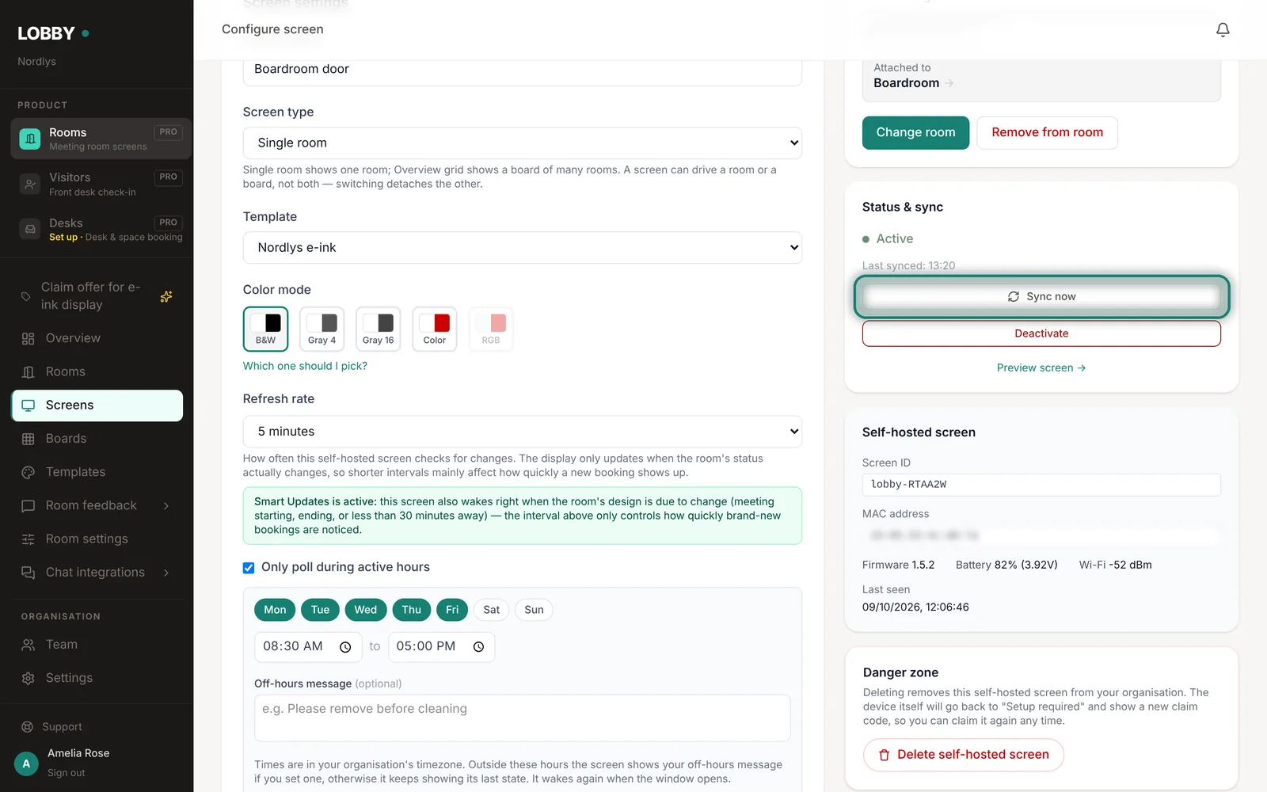Screen dimensions: 1267x792
Task: Open notifications bell icon
Action: point(1223,29)
